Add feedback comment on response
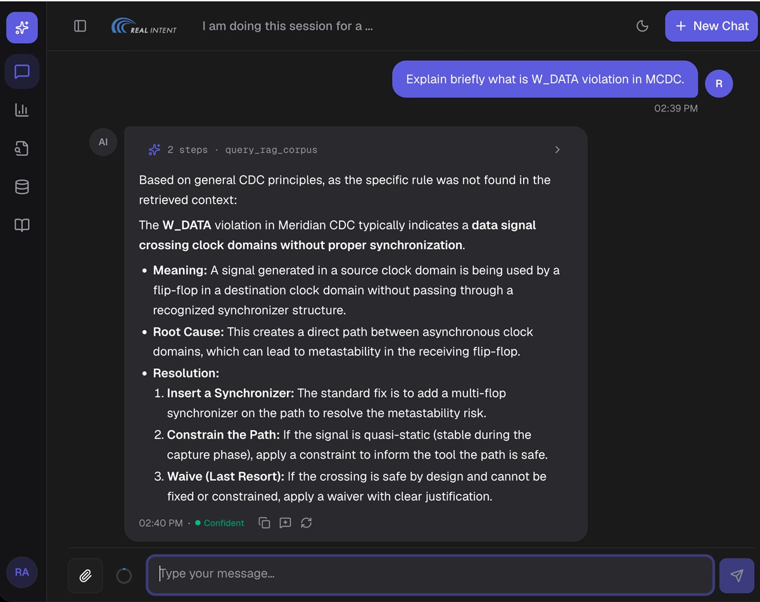This screenshot has width=760, height=602. 285,523
